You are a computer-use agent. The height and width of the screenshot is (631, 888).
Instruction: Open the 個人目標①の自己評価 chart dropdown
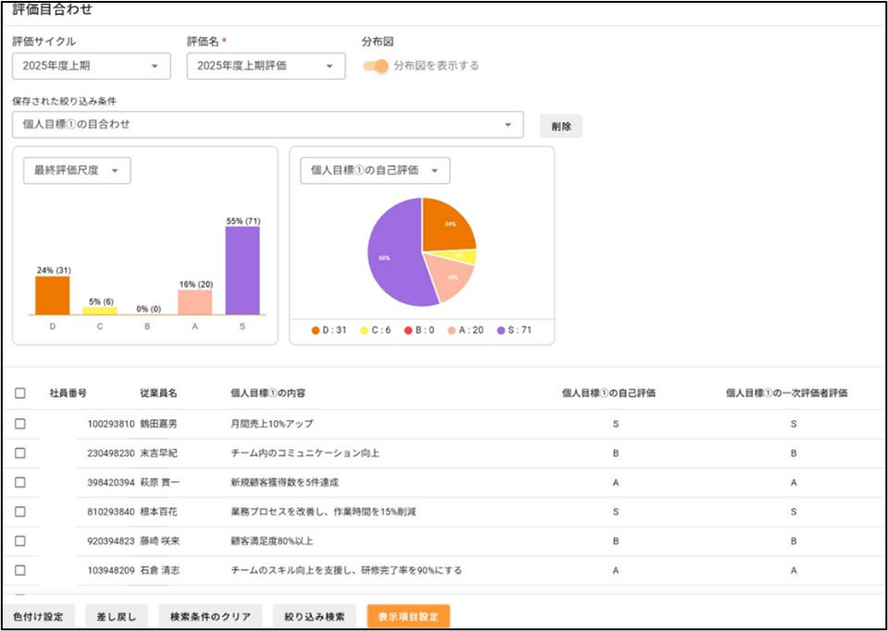pos(375,170)
